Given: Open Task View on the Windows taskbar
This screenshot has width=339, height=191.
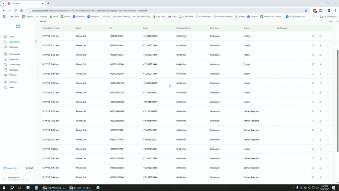Looking at the screenshot, I should (x=19, y=187).
